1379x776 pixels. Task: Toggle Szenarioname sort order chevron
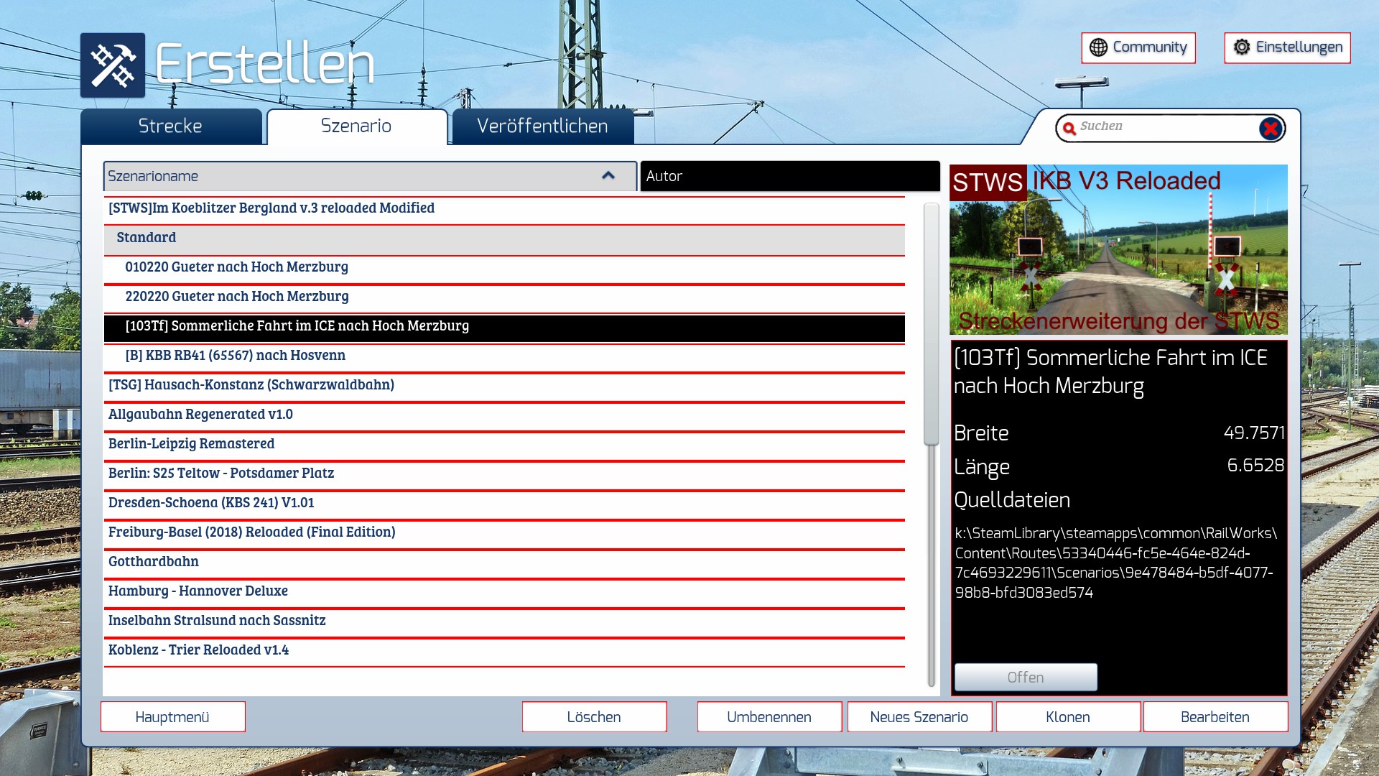608,176
